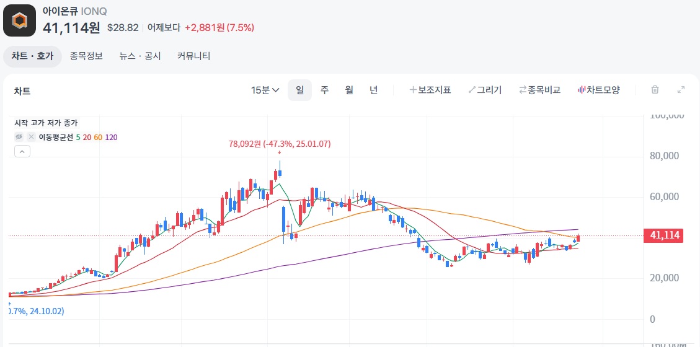The width and height of the screenshot is (700, 347).
Task: Open the 그리기 drawing tool
Action: 485,90
